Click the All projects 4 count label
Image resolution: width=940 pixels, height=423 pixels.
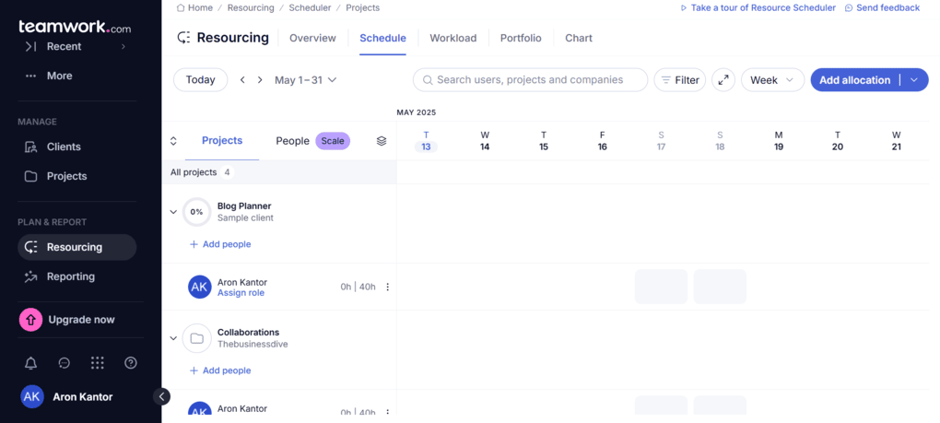[x=201, y=172]
